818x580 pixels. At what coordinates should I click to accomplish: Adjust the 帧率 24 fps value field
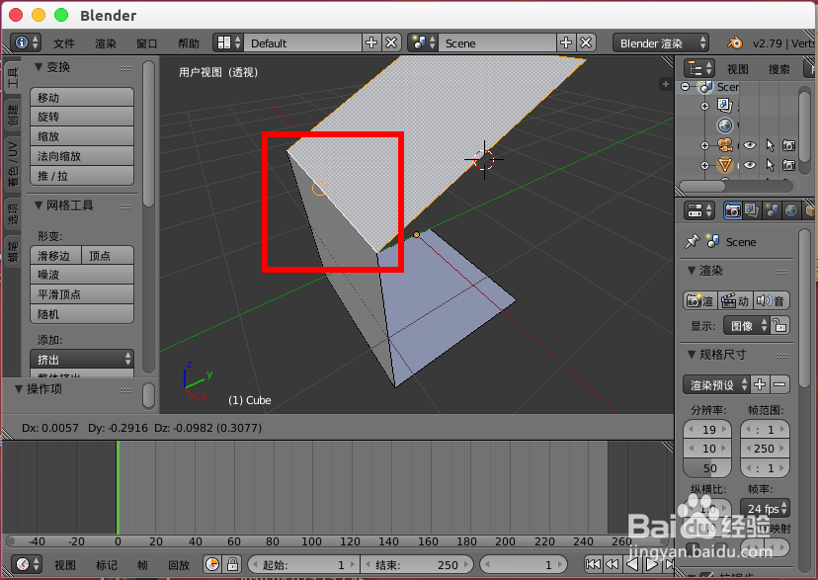[x=764, y=508]
